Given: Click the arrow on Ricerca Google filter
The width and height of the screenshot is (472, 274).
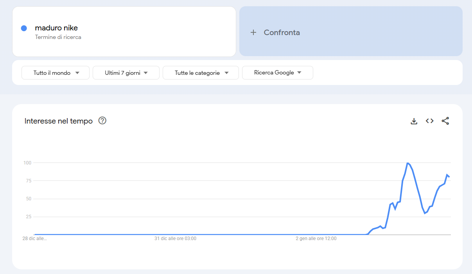Looking at the screenshot, I should (300, 72).
